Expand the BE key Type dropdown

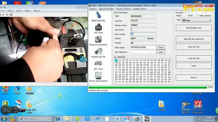(x=197, y=20)
